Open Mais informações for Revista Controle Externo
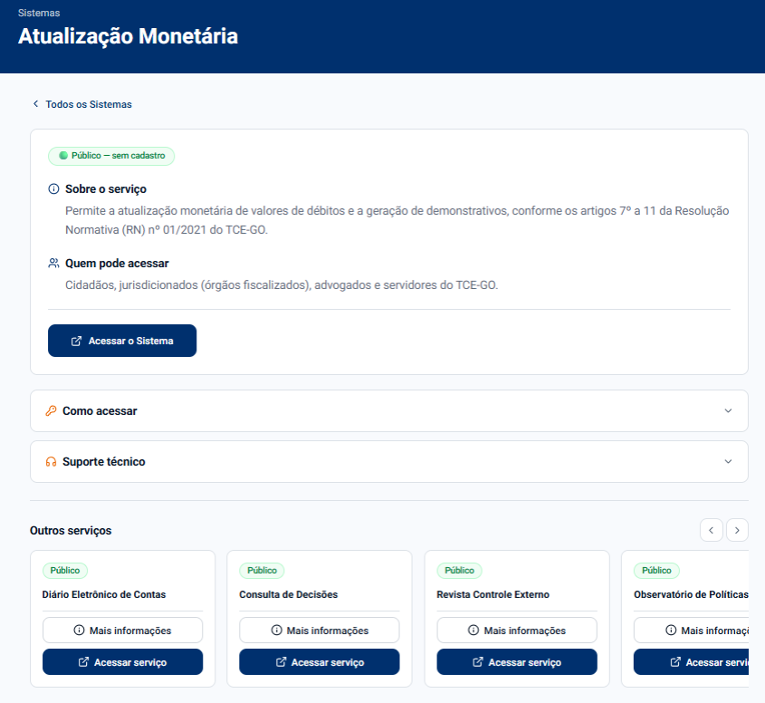This screenshot has width=765, height=703. tap(516, 631)
